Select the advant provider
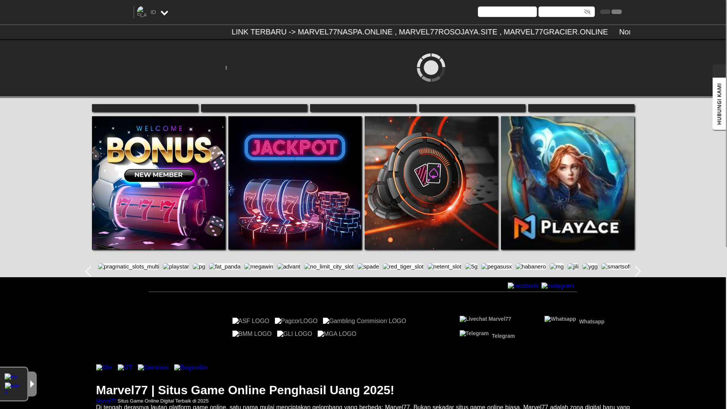Screen dimensions: 727x409 coord(289,267)
